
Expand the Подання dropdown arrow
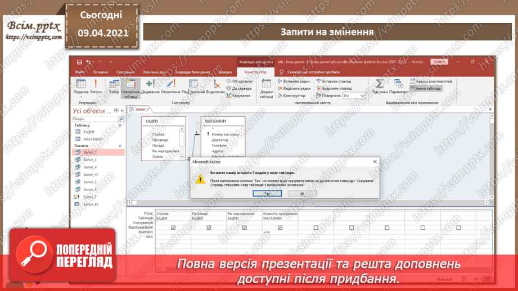coord(81,97)
